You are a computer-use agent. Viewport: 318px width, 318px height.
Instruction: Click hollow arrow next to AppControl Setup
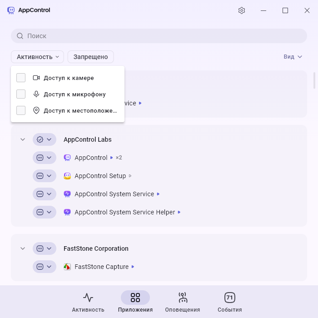(x=130, y=176)
